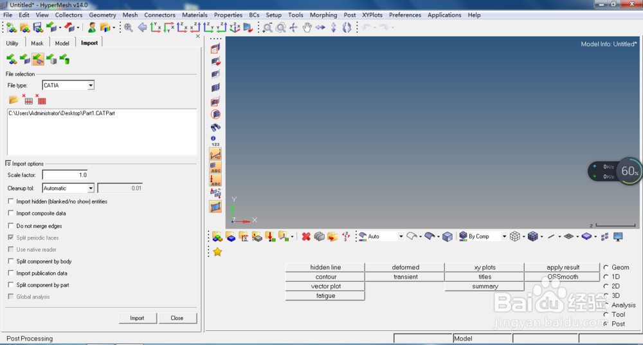Switch to the Utility tab
The image size is (643, 345).
point(12,43)
